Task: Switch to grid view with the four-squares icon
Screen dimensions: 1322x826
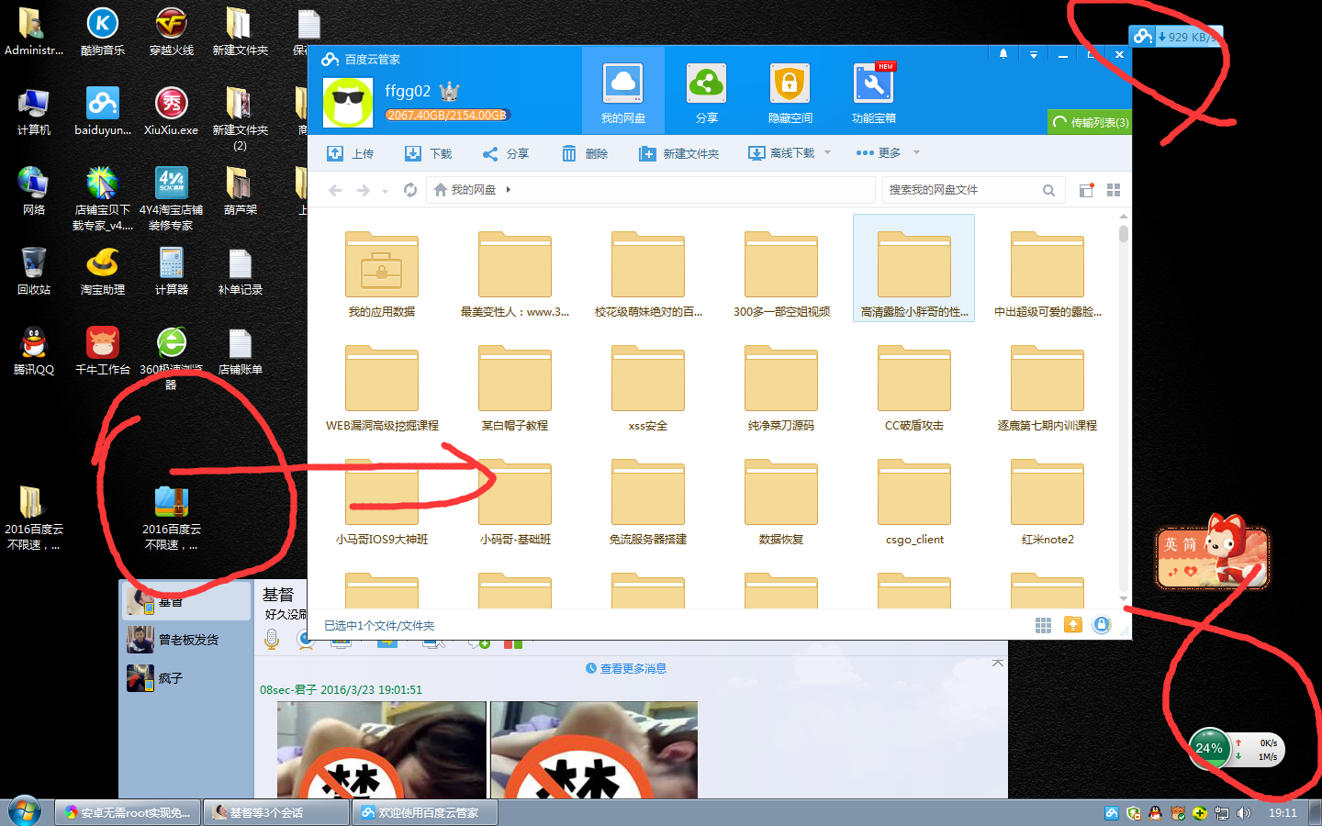Action: click(x=1114, y=190)
